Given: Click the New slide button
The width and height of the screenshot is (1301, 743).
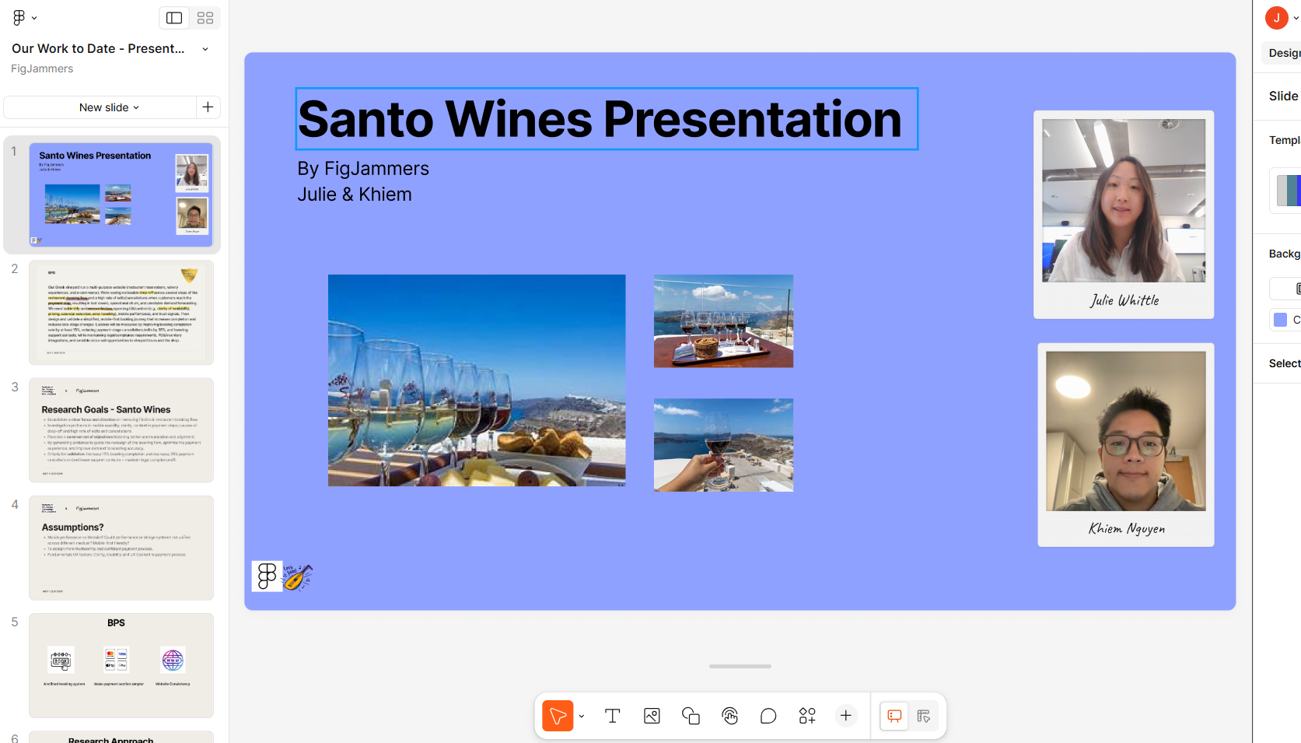Looking at the screenshot, I should (100, 107).
